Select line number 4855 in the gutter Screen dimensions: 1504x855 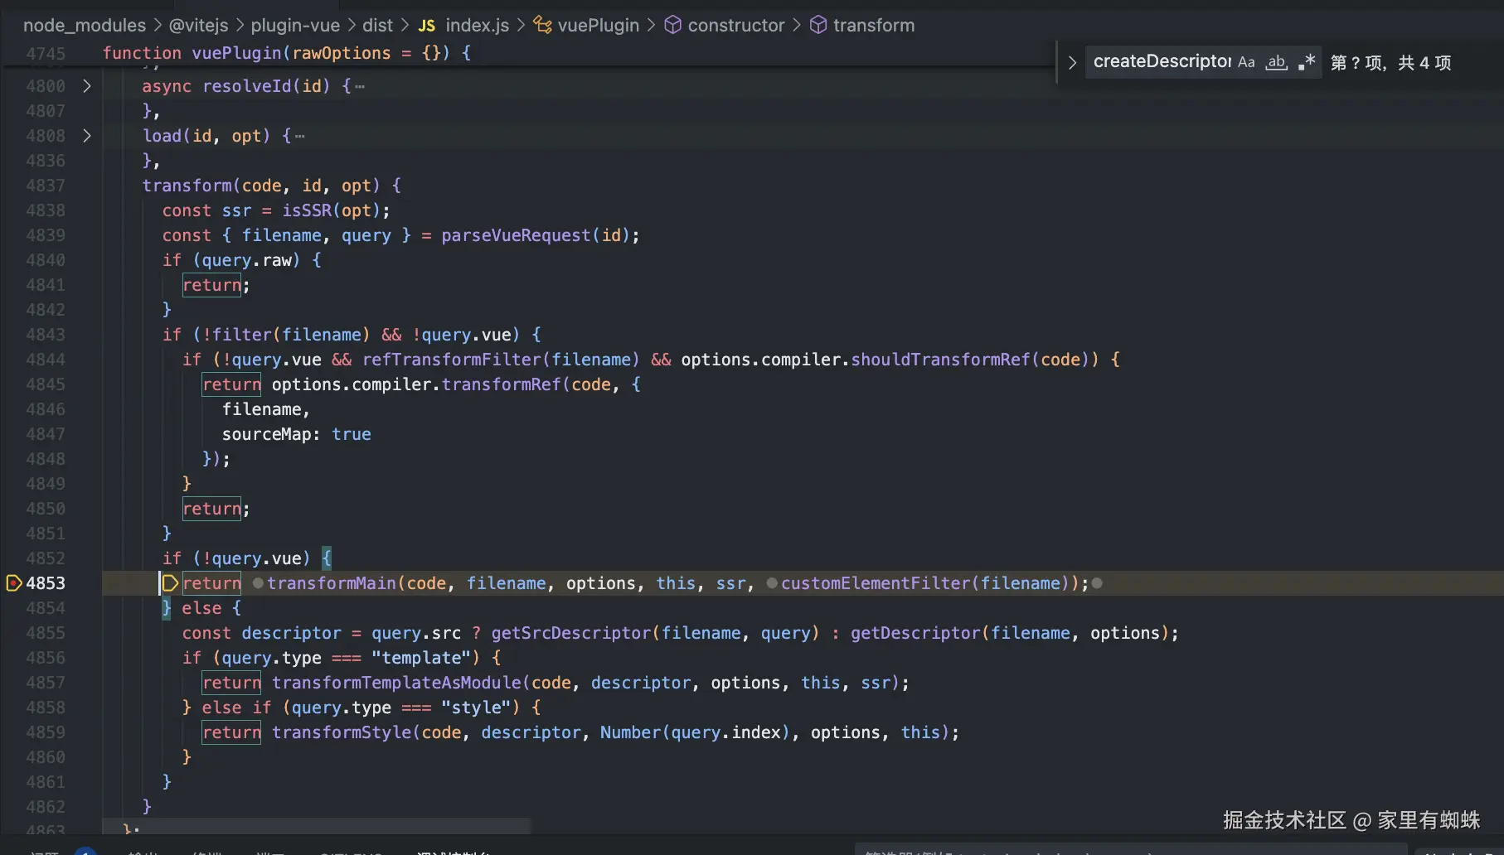[46, 633]
